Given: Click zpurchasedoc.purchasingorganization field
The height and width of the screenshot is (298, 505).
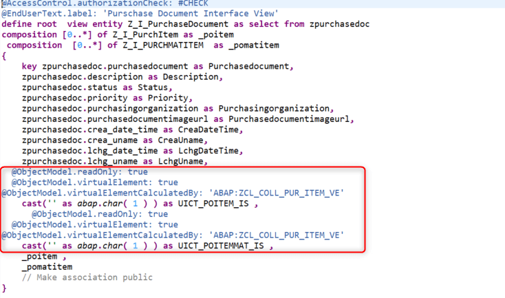Looking at the screenshot, I should pos(110,109).
